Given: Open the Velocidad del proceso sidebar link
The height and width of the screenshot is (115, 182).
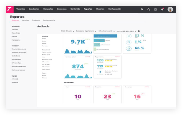Looking at the screenshot, I should [x=19, y=52].
